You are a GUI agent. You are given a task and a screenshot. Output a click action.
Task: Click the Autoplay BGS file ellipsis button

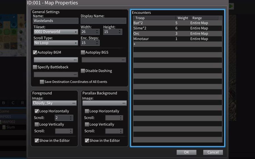(124, 60)
